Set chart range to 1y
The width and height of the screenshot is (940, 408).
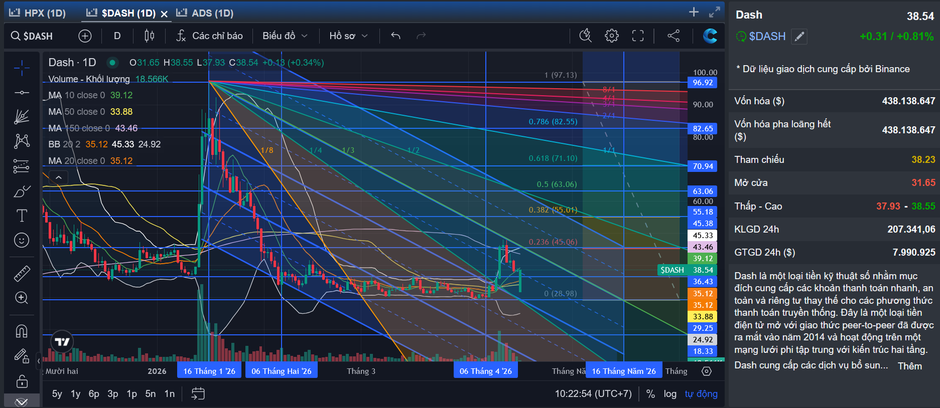(x=76, y=394)
